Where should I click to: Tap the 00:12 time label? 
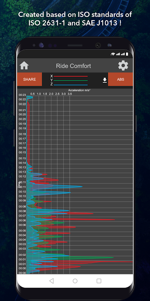click(x=22, y=176)
